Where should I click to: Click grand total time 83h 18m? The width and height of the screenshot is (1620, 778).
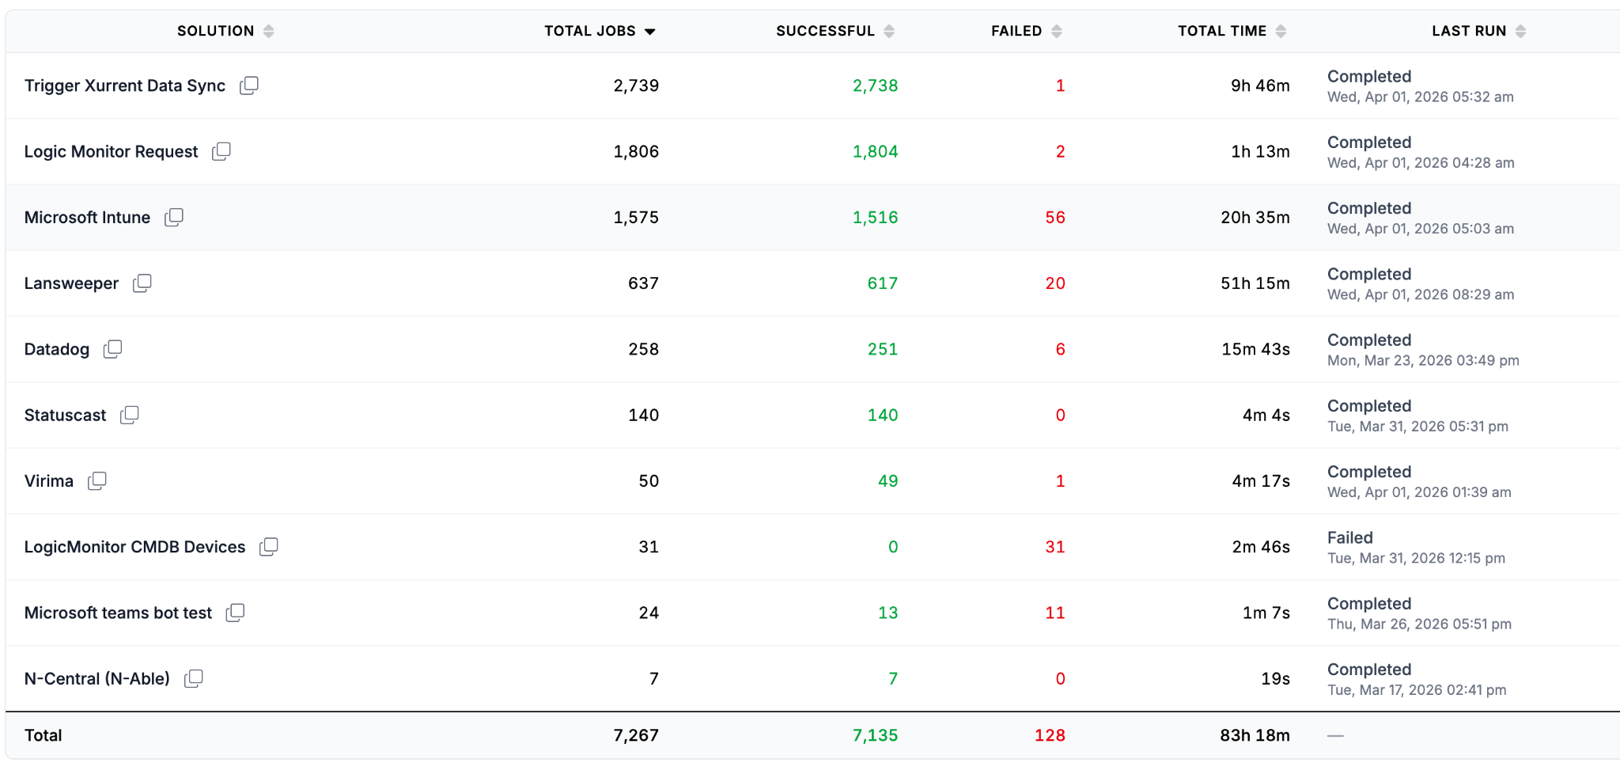click(1255, 735)
